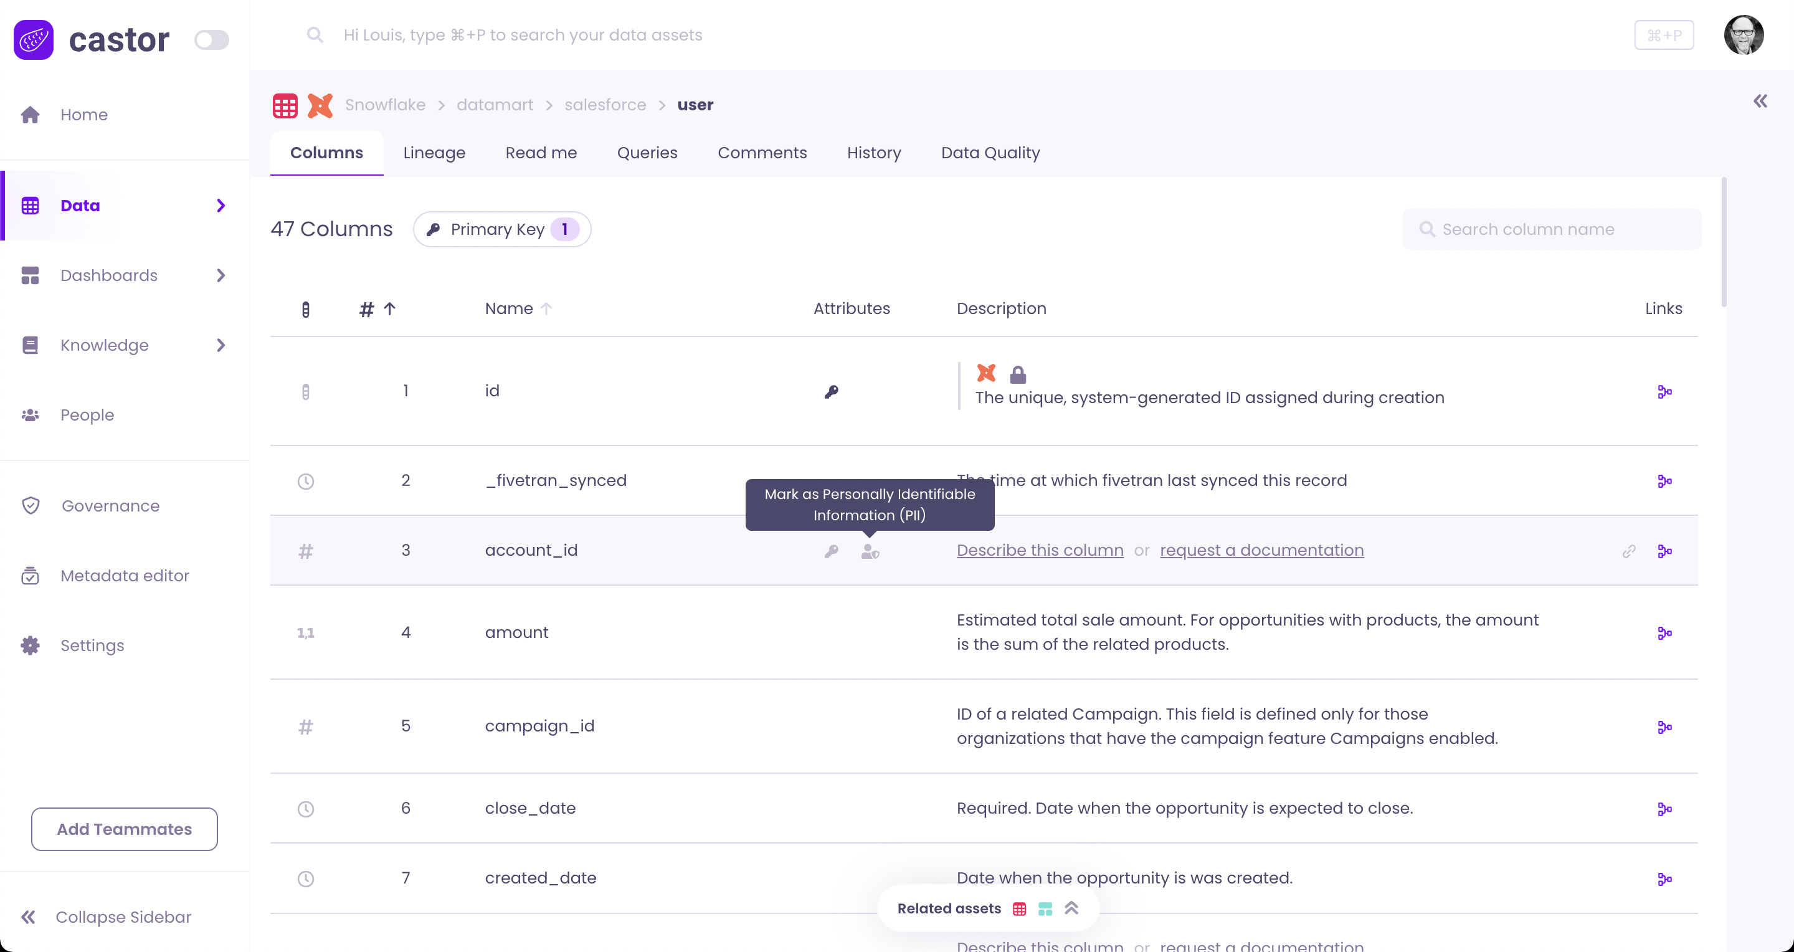This screenshot has width=1794, height=952.
Task: Click the lineage icon for amount column
Action: [1664, 633]
